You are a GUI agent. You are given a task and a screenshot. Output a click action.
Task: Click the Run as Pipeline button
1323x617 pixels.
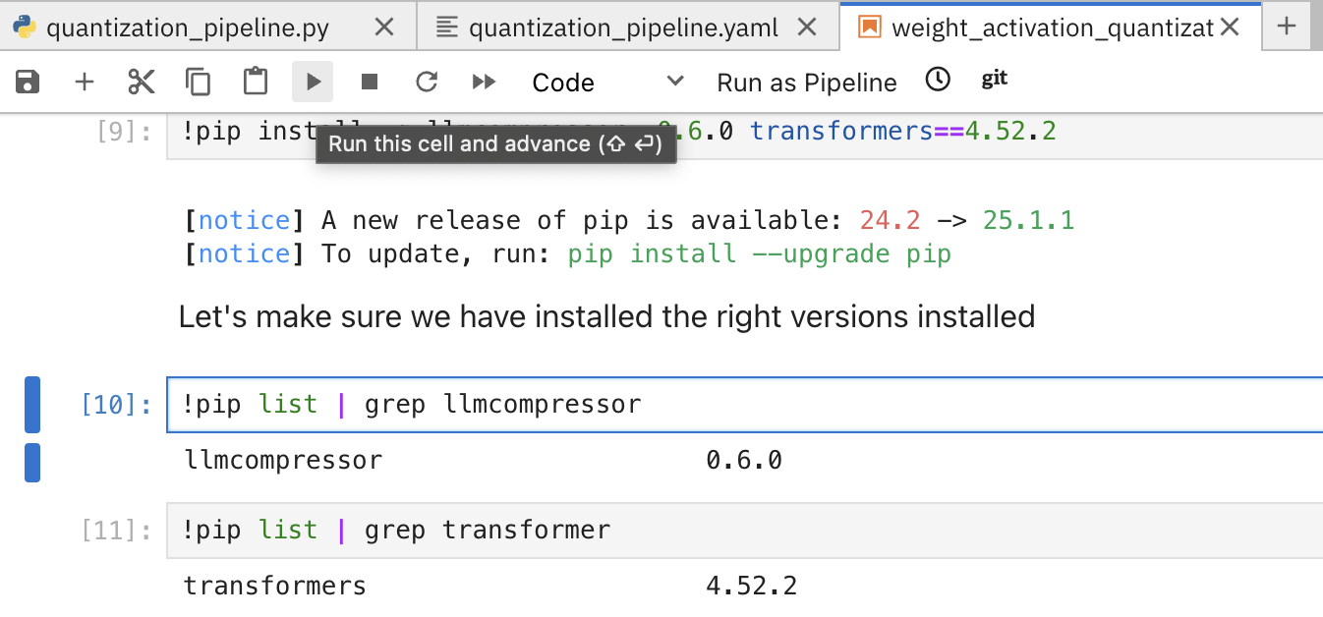tap(806, 83)
